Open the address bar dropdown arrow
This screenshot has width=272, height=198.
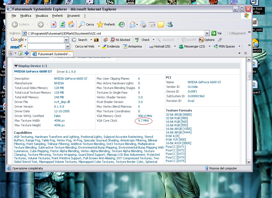pyautogui.click(x=207, y=33)
